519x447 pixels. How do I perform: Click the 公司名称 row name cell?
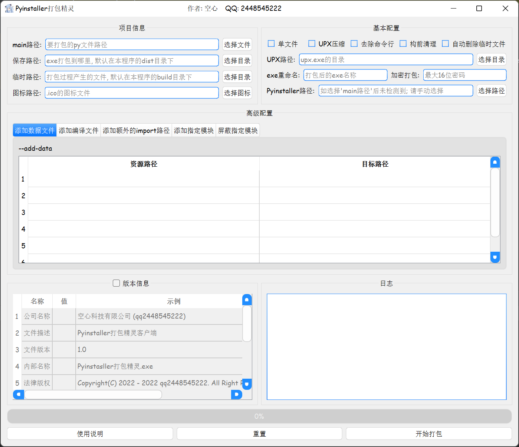pos(37,316)
